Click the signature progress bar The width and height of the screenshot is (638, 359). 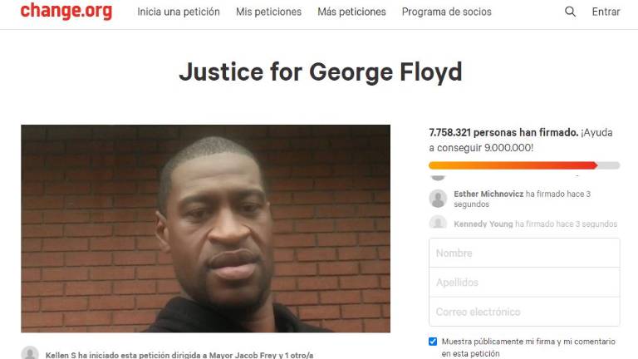click(524, 165)
